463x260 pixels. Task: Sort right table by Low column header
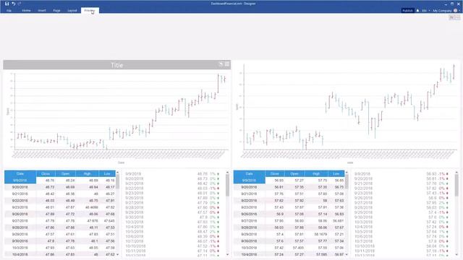click(336, 173)
